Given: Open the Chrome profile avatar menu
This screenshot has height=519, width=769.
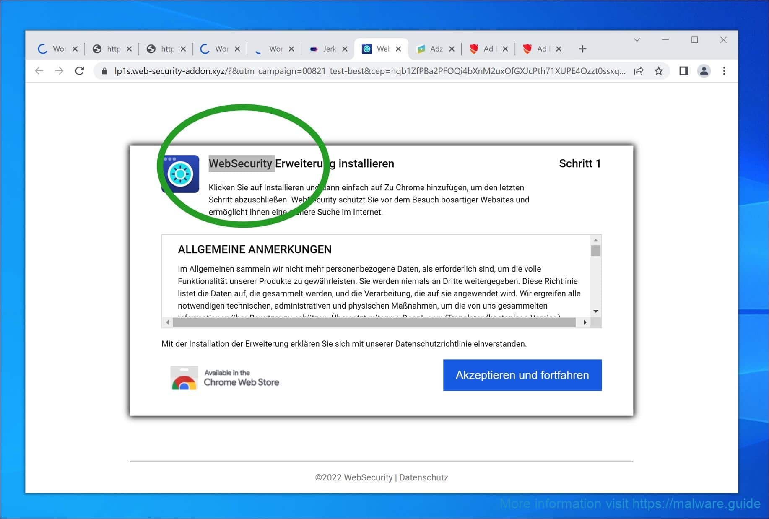Looking at the screenshot, I should pos(704,71).
